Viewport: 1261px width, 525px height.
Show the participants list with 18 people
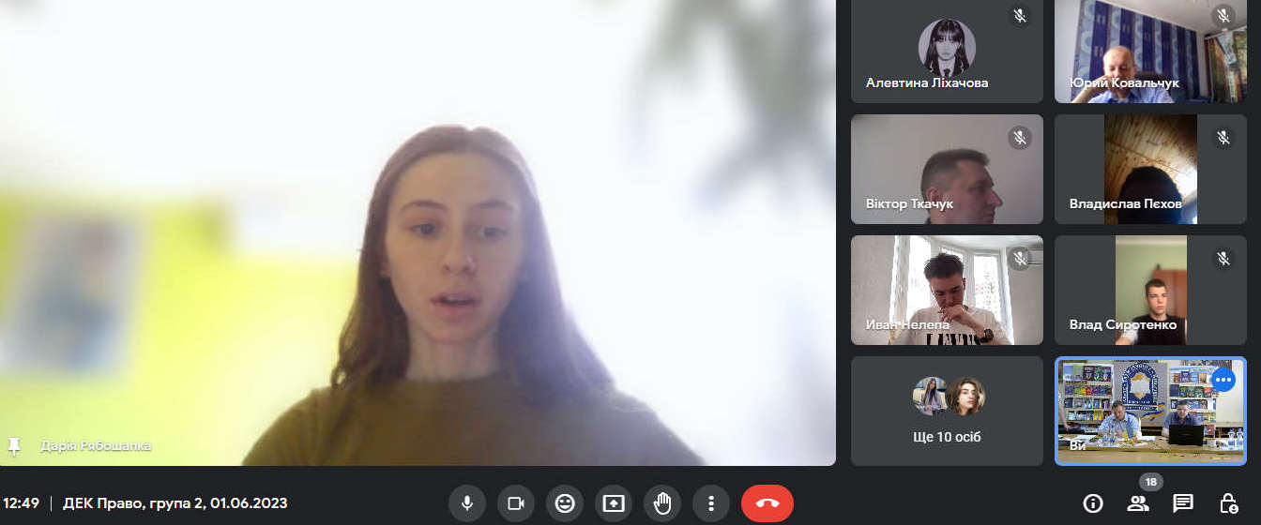click(x=1138, y=503)
